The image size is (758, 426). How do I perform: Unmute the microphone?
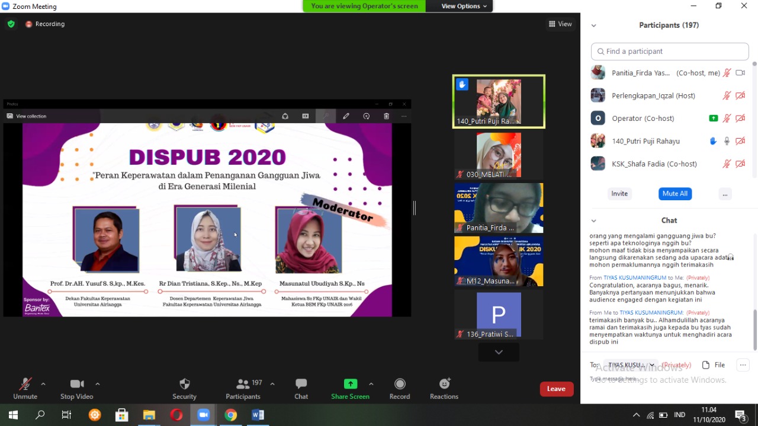click(x=25, y=384)
